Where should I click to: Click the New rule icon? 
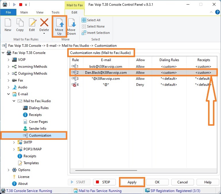coord(8,22)
